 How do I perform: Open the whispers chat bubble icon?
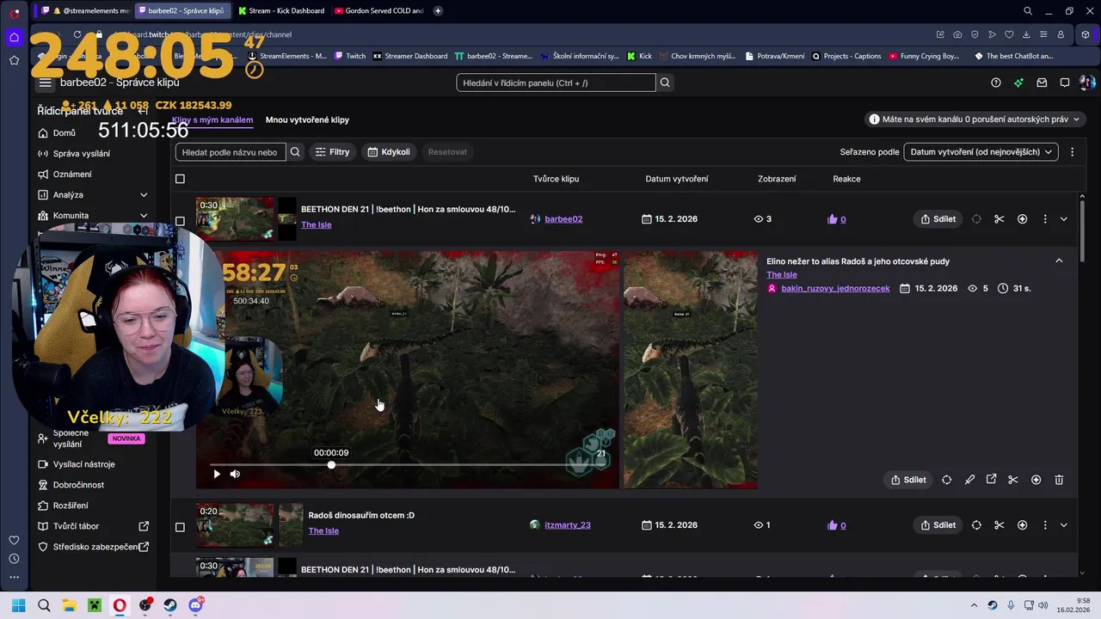click(1065, 83)
